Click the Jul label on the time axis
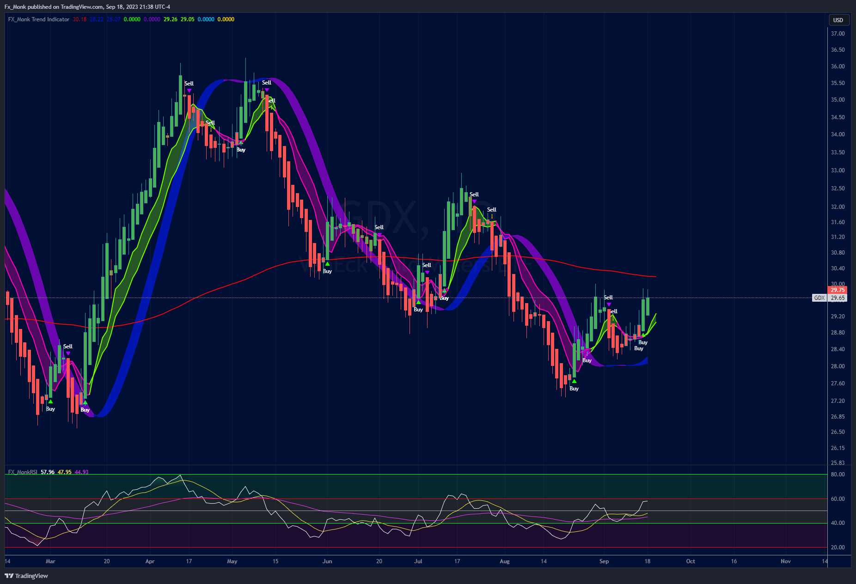Image resolution: width=856 pixels, height=584 pixels. coord(418,561)
